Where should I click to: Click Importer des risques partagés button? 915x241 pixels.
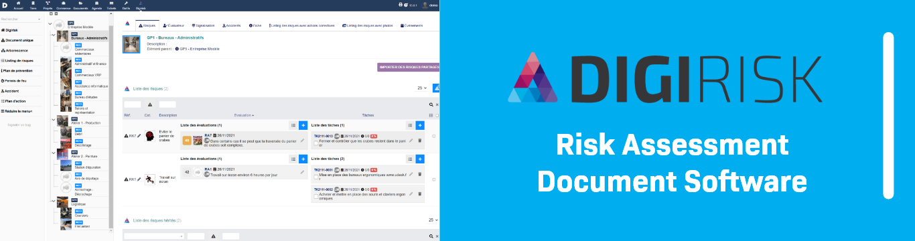pyautogui.click(x=409, y=67)
